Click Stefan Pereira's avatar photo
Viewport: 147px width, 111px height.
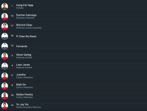pyautogui.click(x=5, y=96)
